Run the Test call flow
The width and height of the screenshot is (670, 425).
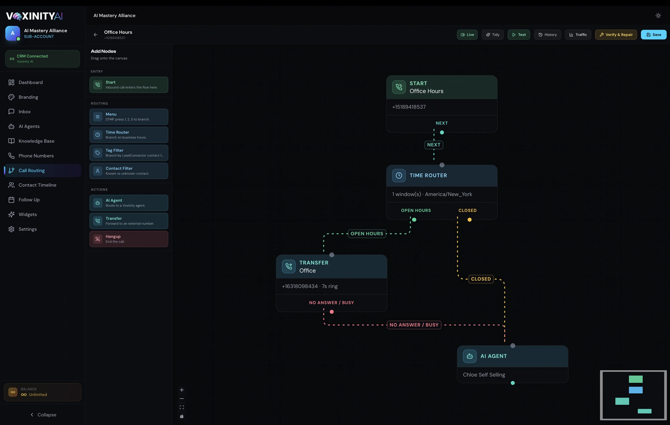coord(519,35)
